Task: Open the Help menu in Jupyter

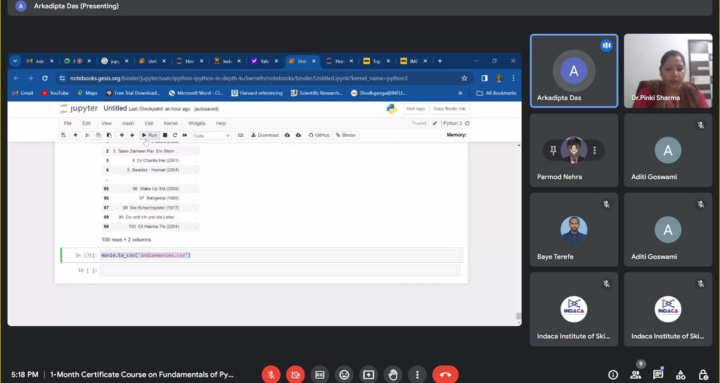Action: coord(221,124)
